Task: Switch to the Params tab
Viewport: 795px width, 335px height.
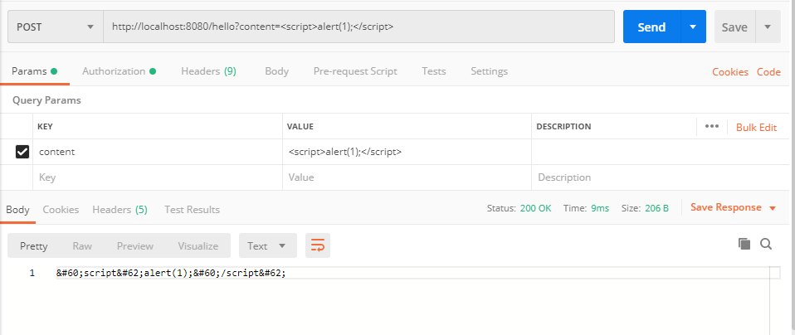Action: [35, 71]
